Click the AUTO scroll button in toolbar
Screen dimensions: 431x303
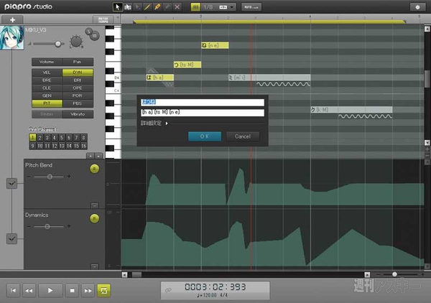(251, 7)
